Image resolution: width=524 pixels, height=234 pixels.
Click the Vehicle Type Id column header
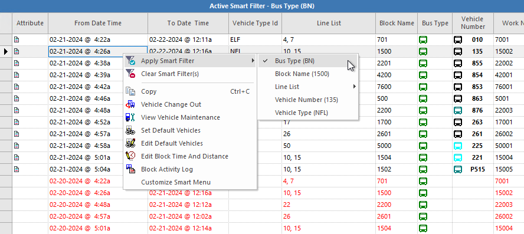click(x=256, y=23)
